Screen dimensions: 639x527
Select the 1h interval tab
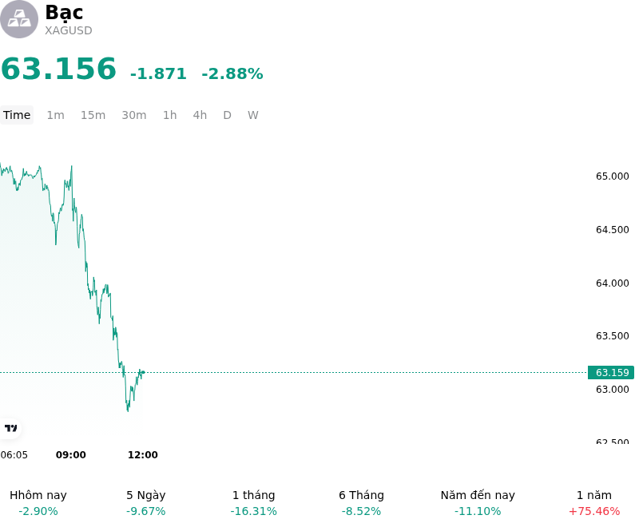point(170,115)
